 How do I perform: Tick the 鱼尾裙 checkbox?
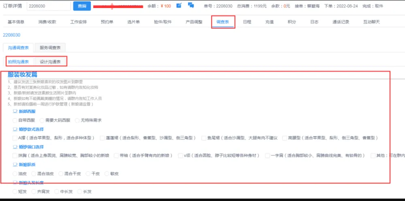[x=204, y=138]
